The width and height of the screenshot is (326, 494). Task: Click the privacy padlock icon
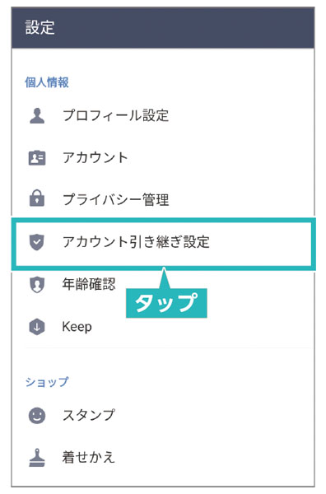(x=37, y=198)
